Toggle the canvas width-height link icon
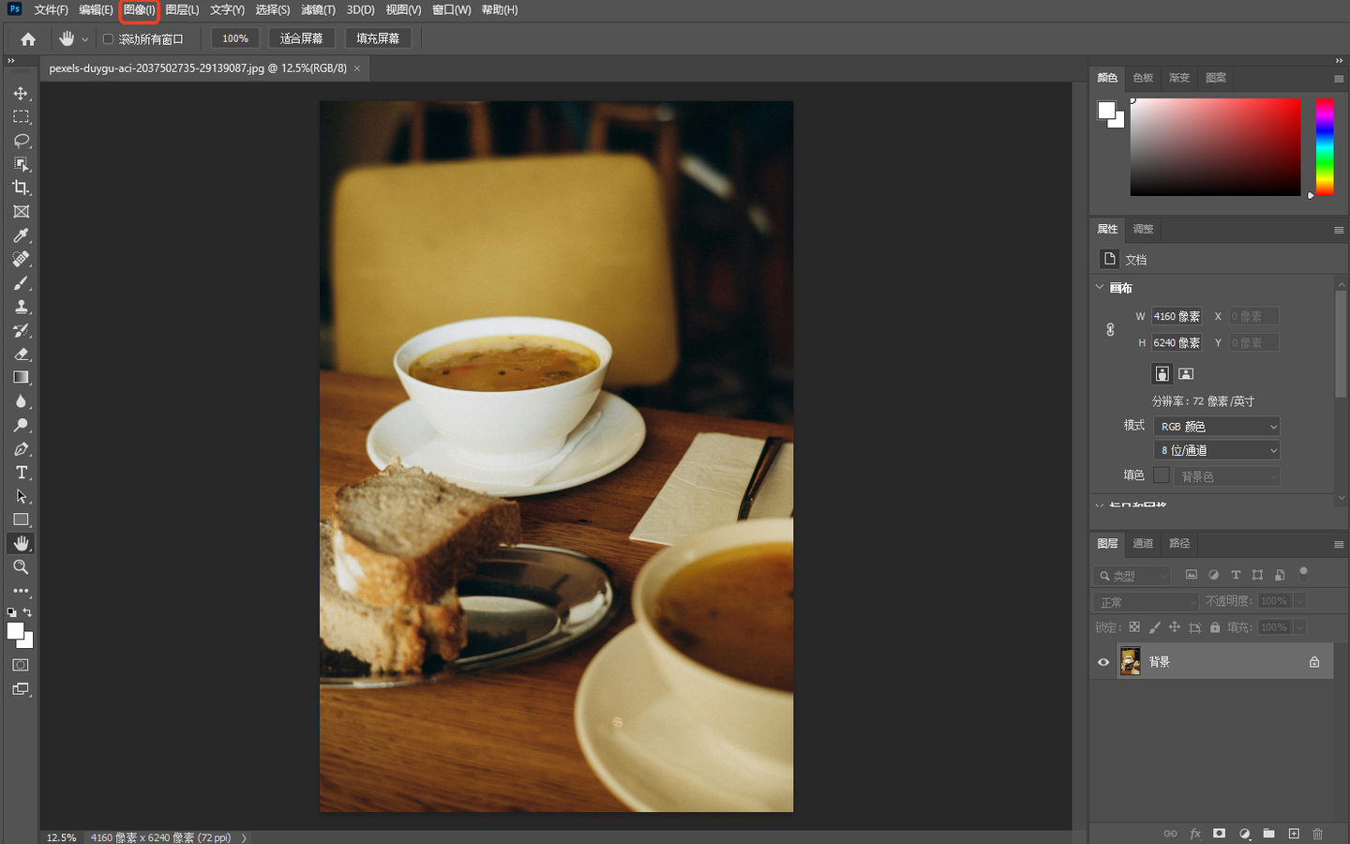This screenshot has height=844, width=1350. click(1110, 329)
